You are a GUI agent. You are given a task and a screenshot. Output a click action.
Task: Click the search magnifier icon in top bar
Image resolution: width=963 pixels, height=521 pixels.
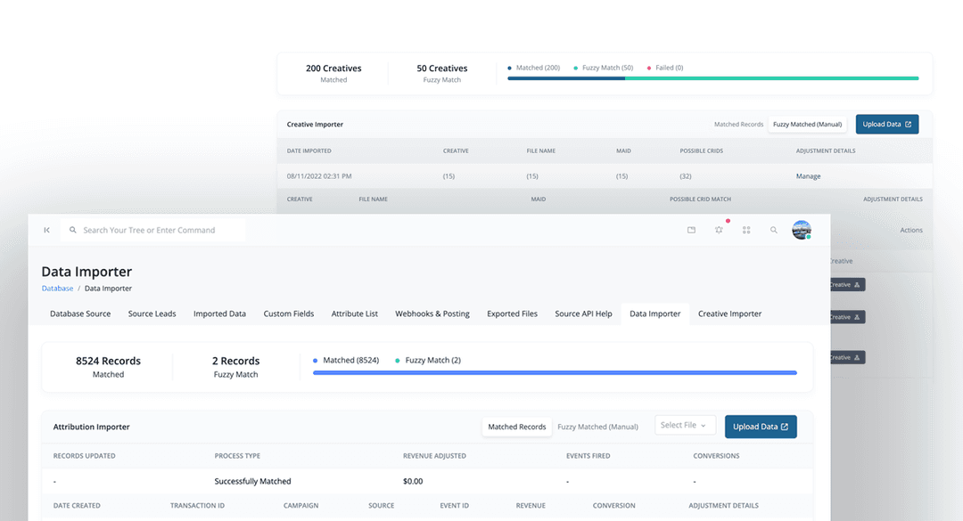(x=774, y=230)
